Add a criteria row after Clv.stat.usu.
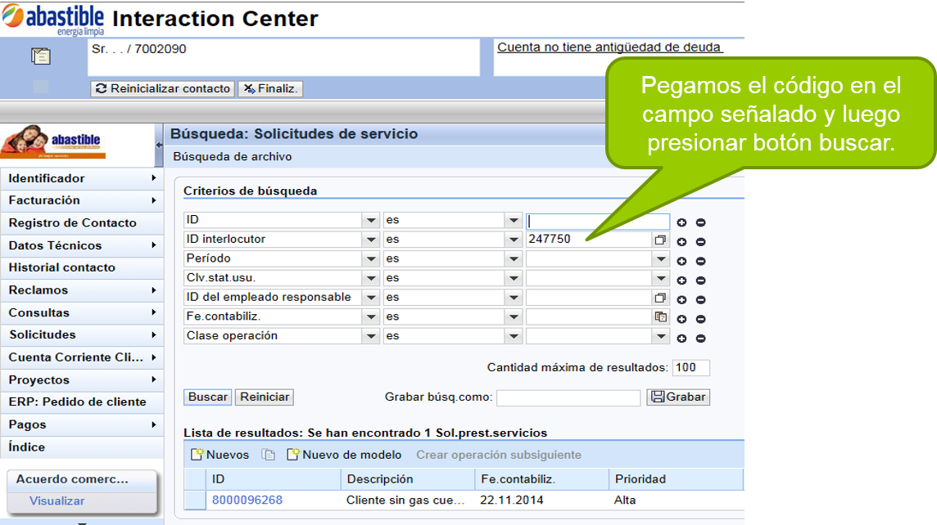This screenshot has width=937, height=525. pyautogui.click(x=681, y=280)
